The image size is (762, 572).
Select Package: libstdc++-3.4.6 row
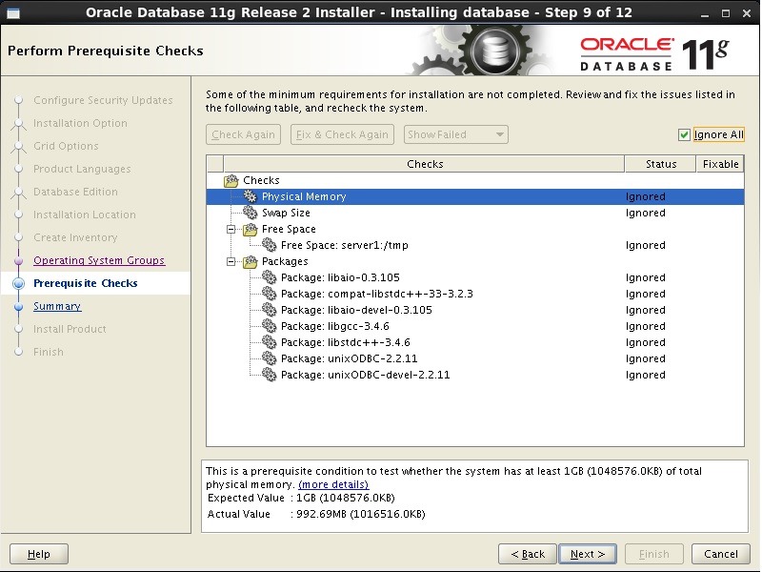coord(474,342)
